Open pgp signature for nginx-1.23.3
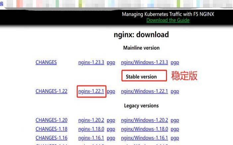 pyautogui.click(x=111, y=63)
